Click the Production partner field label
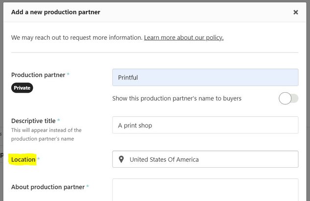 (x=38, y=75)
